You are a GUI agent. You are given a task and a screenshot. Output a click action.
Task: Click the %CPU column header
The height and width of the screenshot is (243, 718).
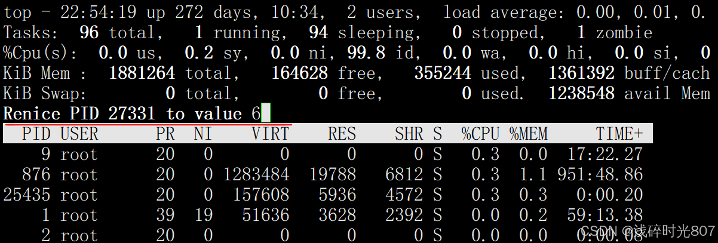click(x=481, y=134)
